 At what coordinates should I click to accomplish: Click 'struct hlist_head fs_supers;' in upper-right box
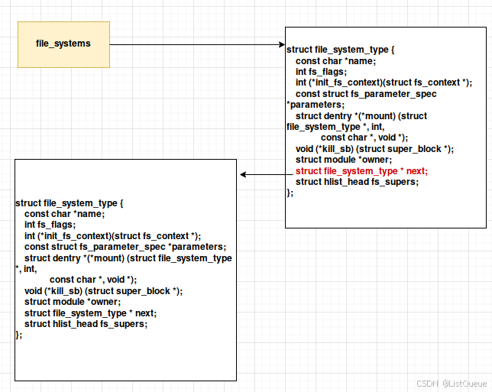357,182
